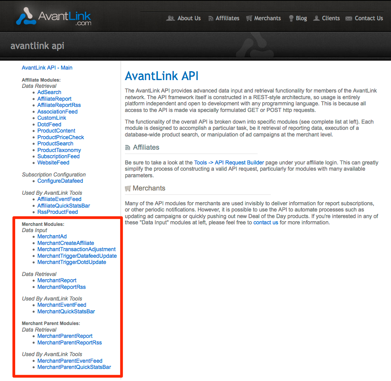This screenshot has width=391, height=381.
Task: Open the MerchantAd module link
Action: tap(52, 236)
